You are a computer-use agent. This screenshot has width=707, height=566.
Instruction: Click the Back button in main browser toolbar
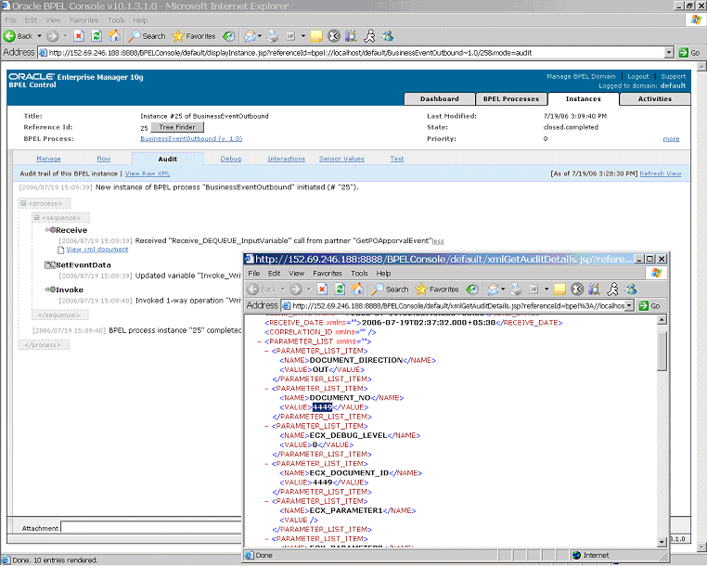tap(18, 36)
